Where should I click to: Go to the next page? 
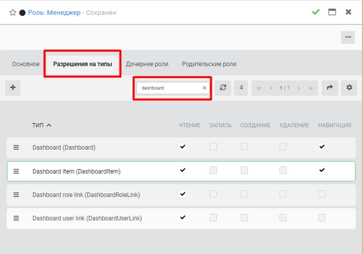point(299,88)
